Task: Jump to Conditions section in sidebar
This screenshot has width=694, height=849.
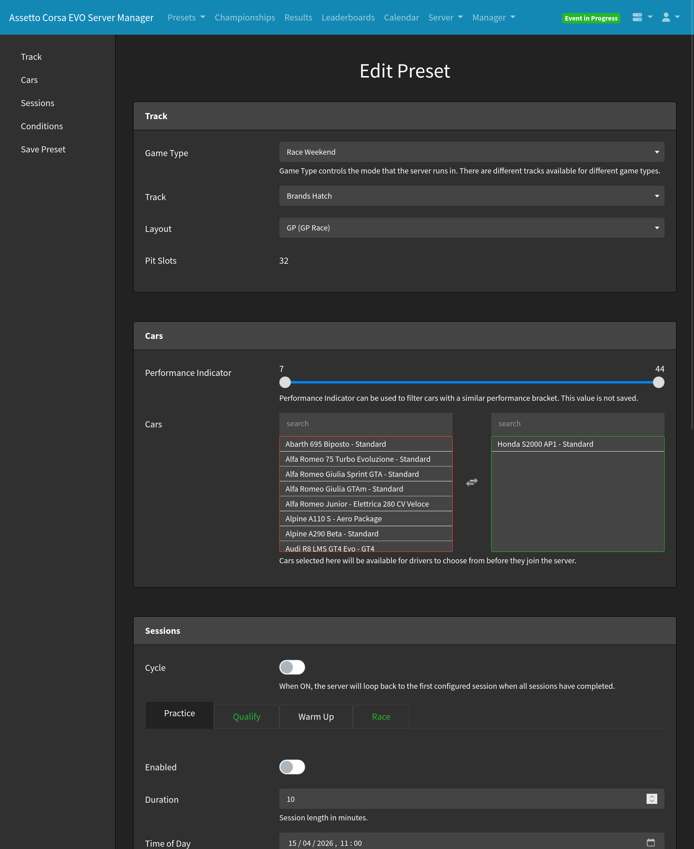Action: [x=42, y=126]
